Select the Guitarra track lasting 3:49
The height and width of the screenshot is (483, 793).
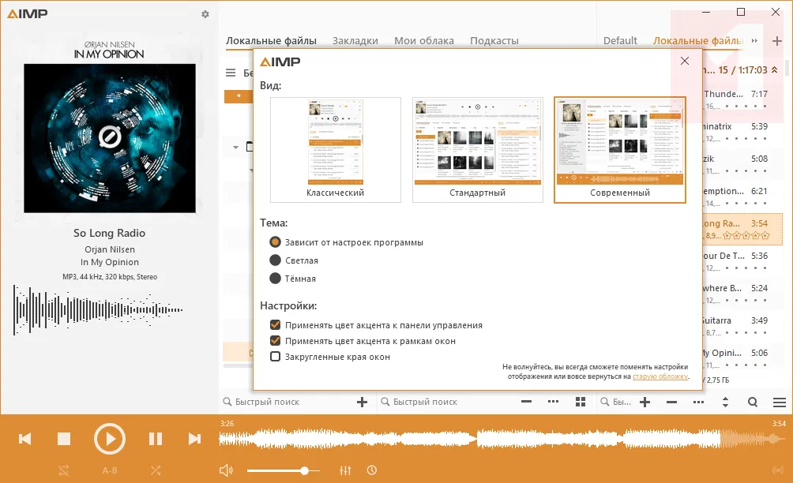tap(742, 326)
